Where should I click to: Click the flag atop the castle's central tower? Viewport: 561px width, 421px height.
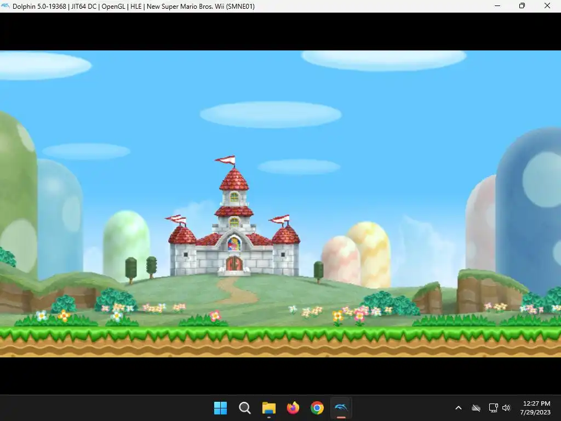(225, 160)
